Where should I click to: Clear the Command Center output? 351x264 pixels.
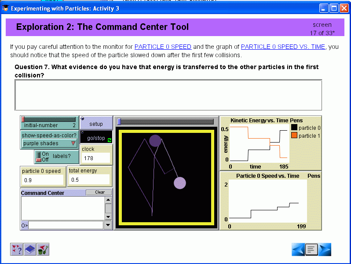99,192
